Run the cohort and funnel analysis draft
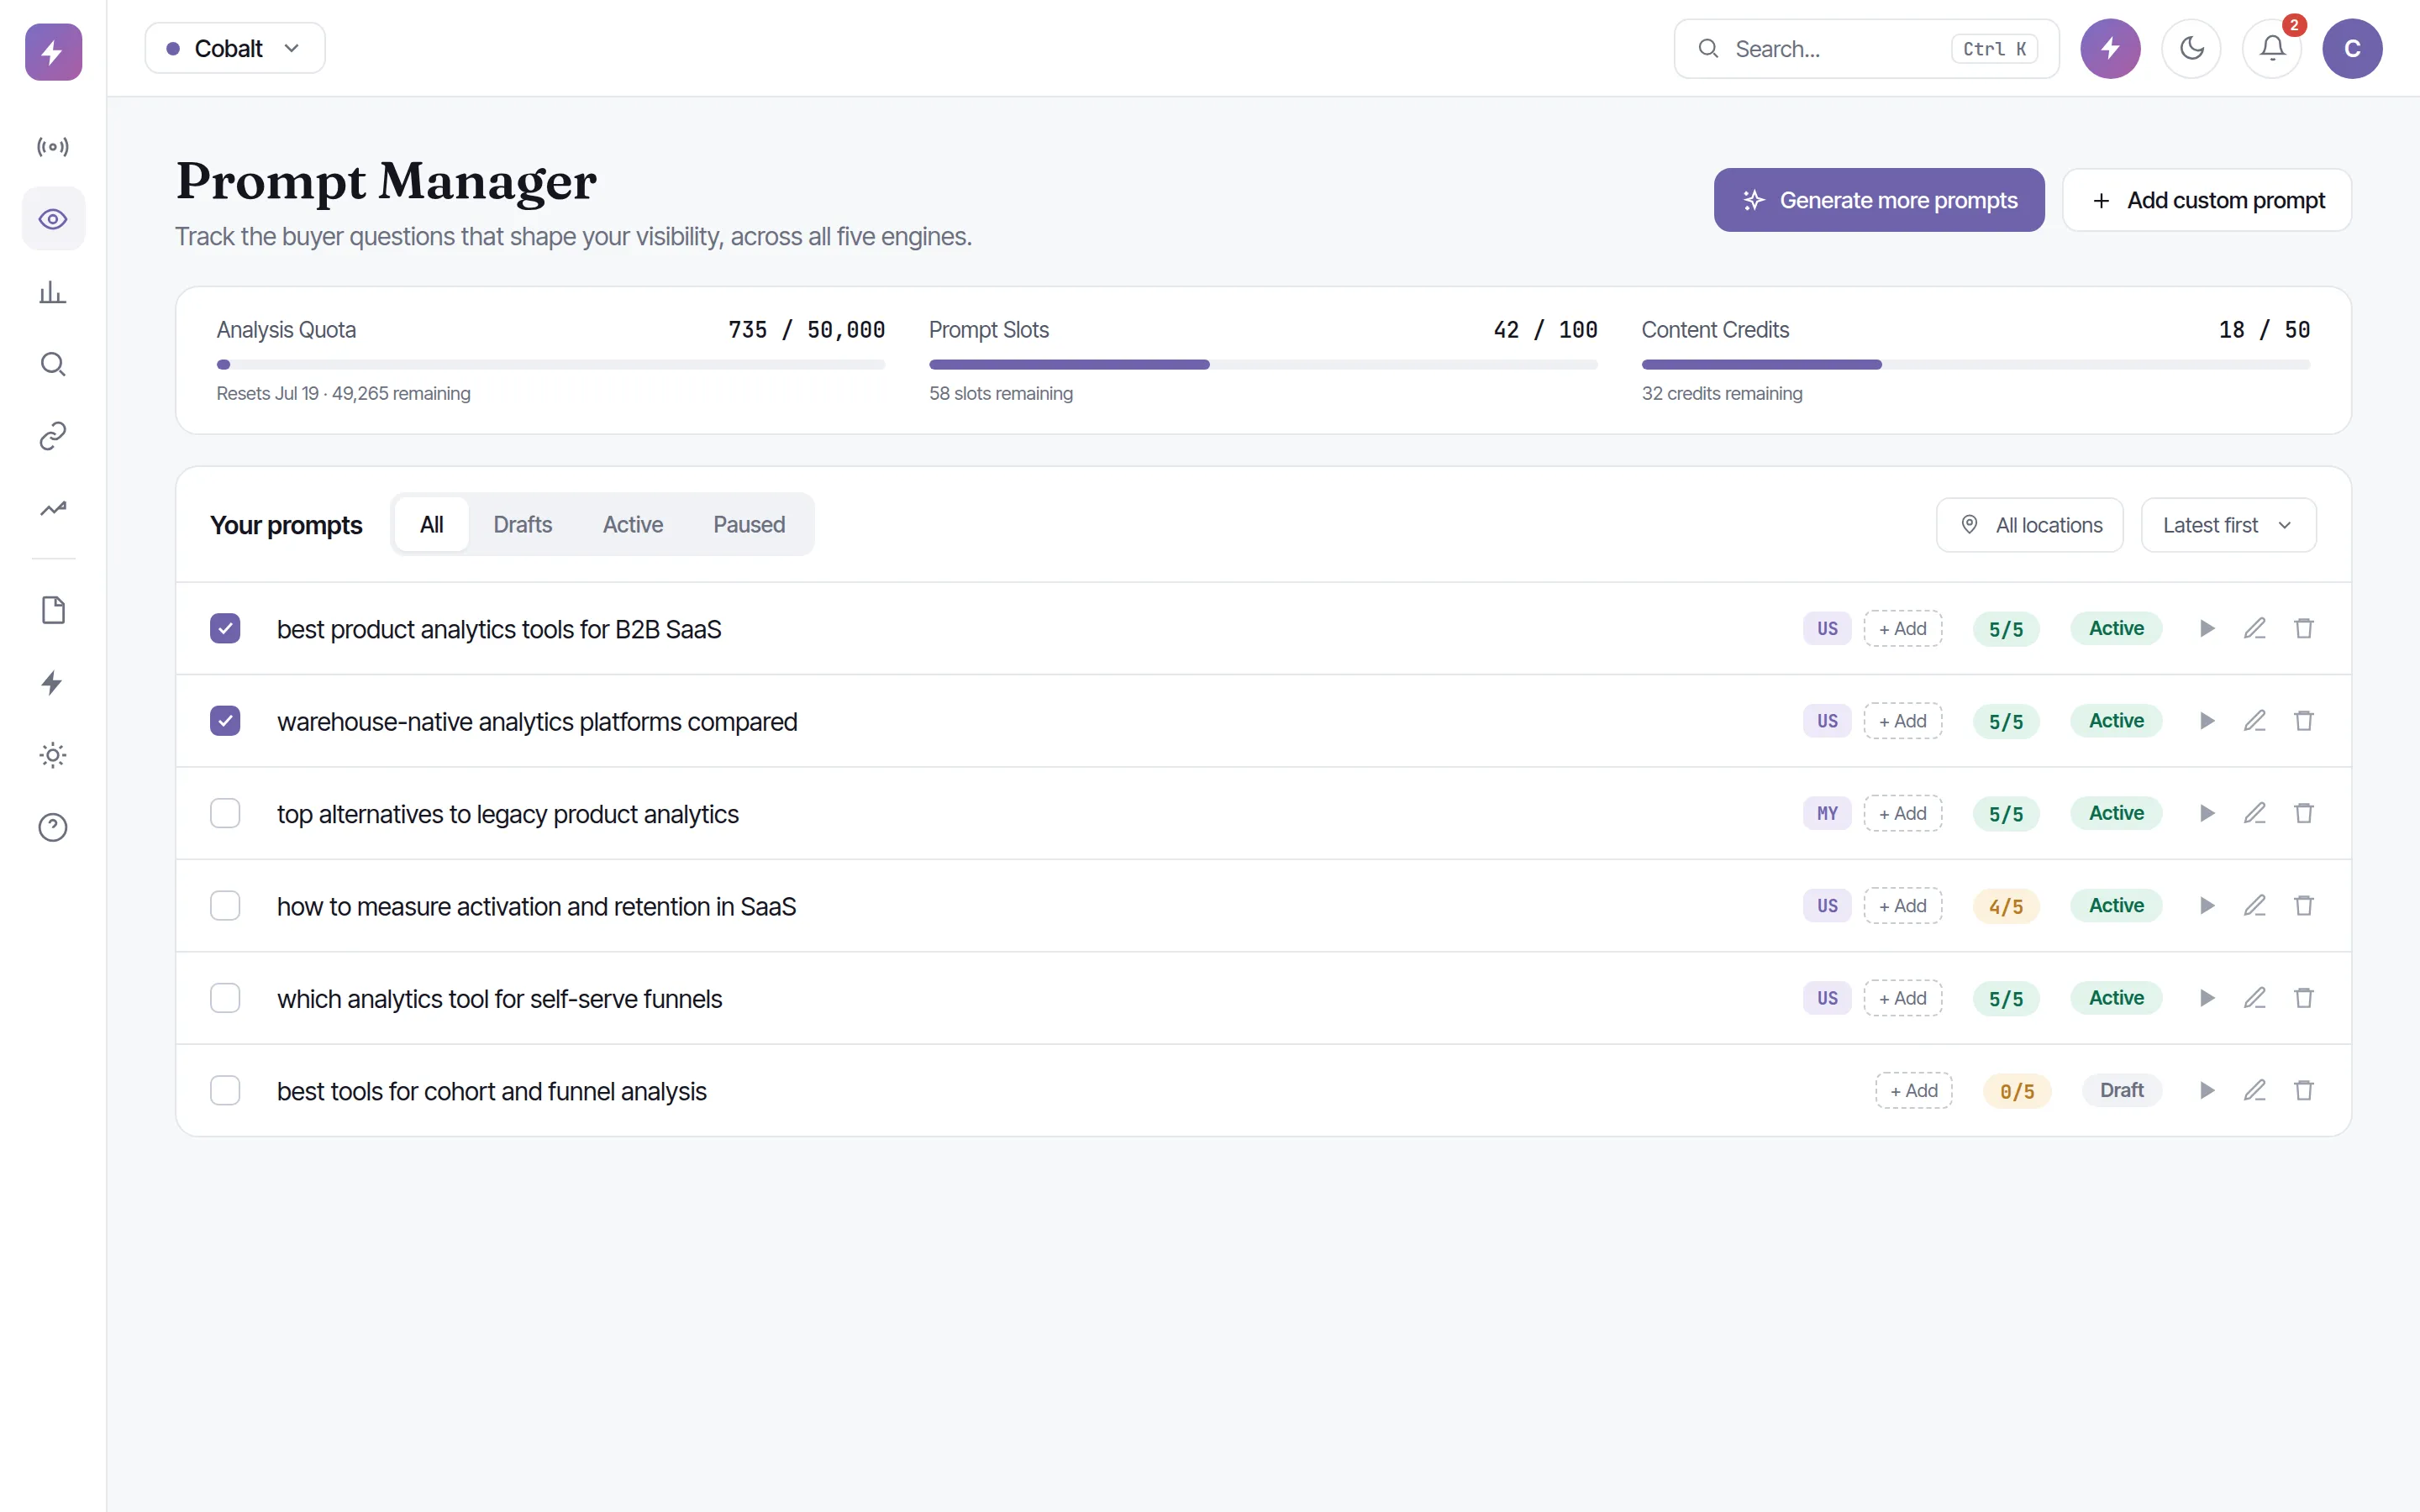Image resolution: width=2420 pixels, height=1512 pixels. (x=2207, y=1091)
